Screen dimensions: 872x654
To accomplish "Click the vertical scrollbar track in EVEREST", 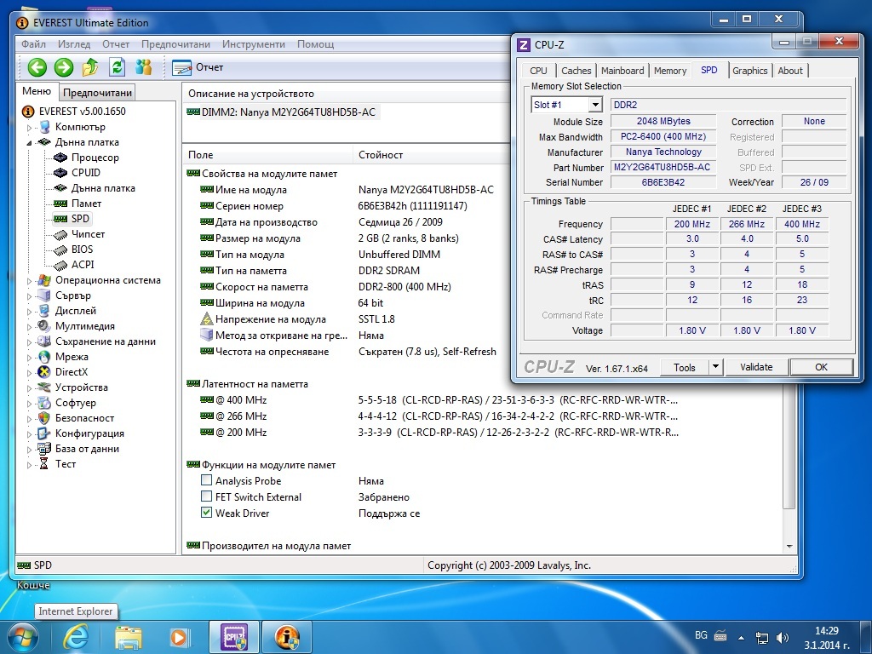I will click(x=789, y=524).
